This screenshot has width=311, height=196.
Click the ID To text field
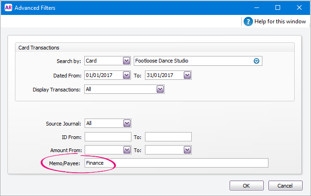click(x=168, y=137)
